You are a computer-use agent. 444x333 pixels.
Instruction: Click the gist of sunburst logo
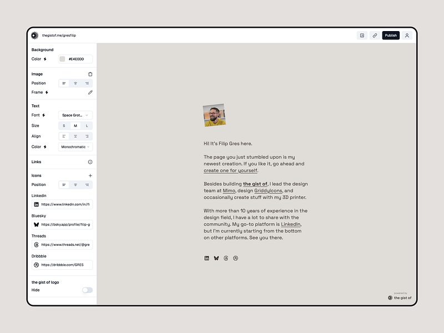[34, 36]
